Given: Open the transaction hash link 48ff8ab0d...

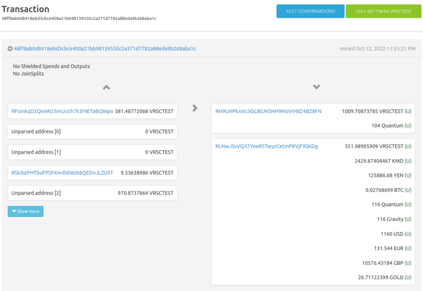Looking at the screenshot, I should [105, 49].
